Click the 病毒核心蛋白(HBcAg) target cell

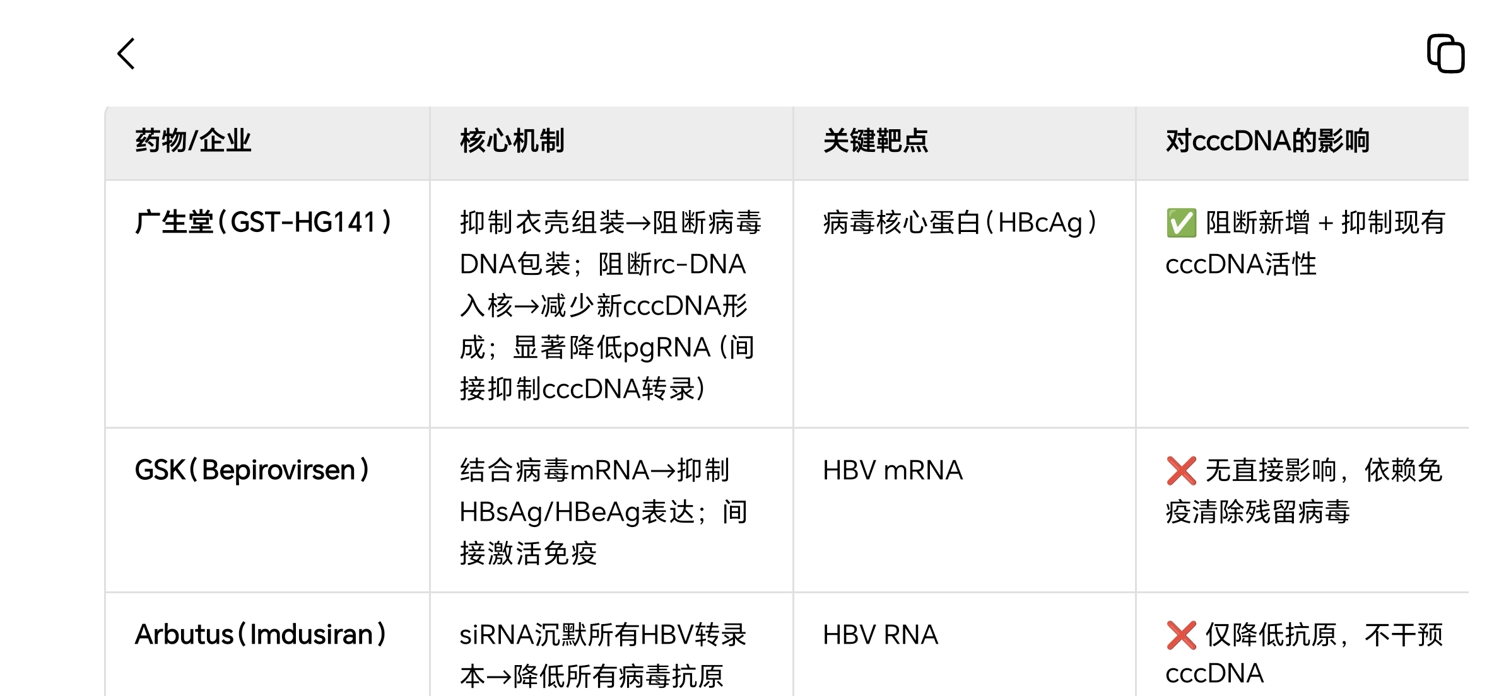pos(960,223)
